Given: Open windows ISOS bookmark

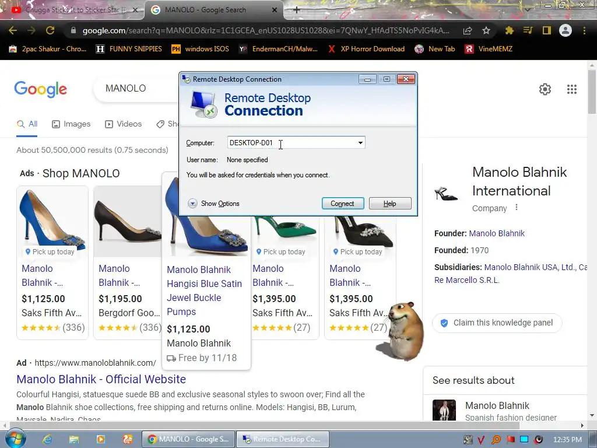Looking at the screenshot, I should tap(201, 49).
